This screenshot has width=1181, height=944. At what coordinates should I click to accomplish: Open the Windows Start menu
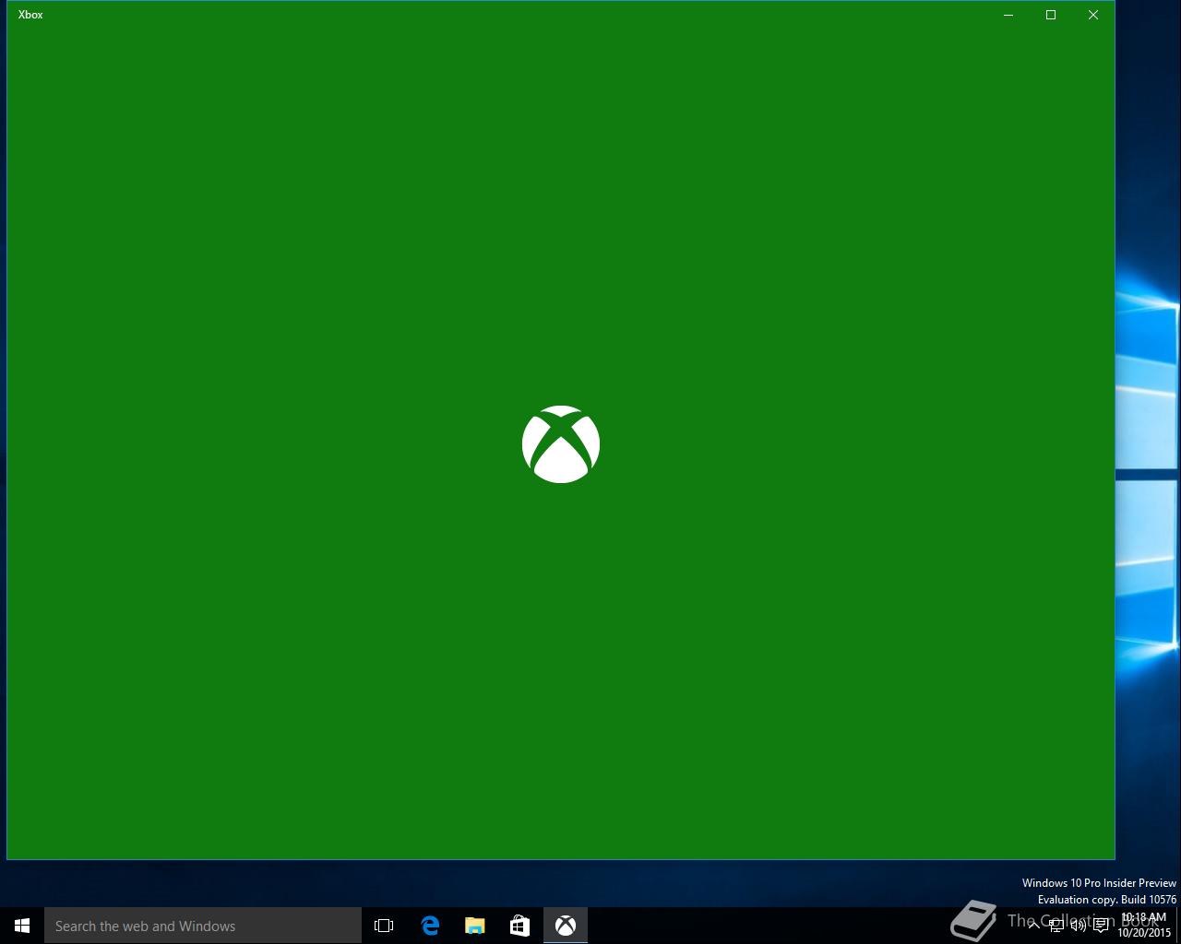(22, 926)
